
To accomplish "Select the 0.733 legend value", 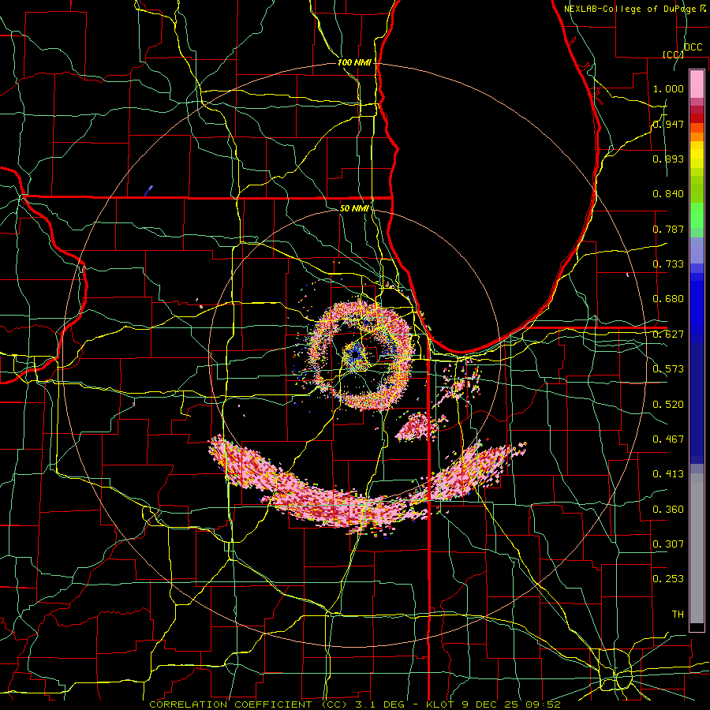I will [668, 264].
